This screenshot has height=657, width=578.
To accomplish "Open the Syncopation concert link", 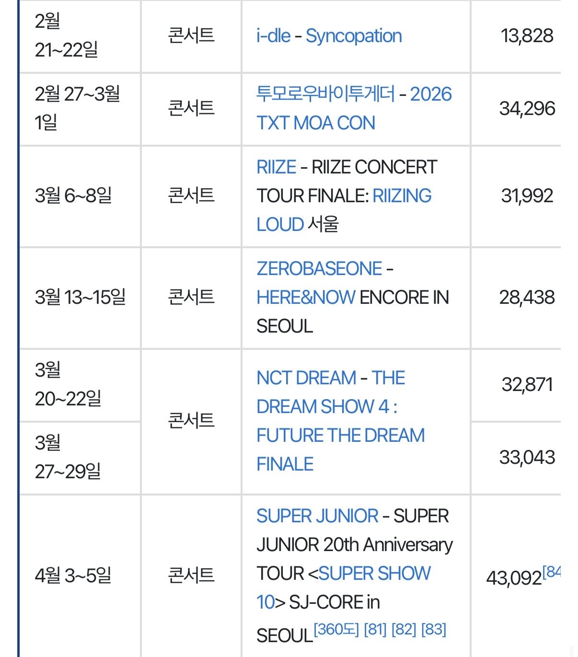I will pos(354,36).
